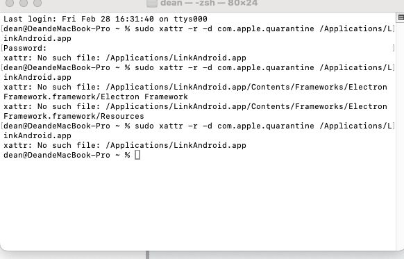Click the "Framework.framework/Electron Framework" output line

coord(96,97)
